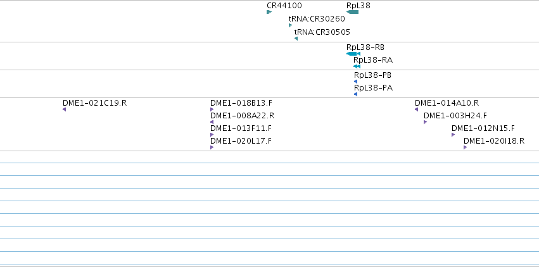Click the DME1-018B13.F purple arrow marker
This screenshot has height=267, width=539.
[x=212, y=109]
